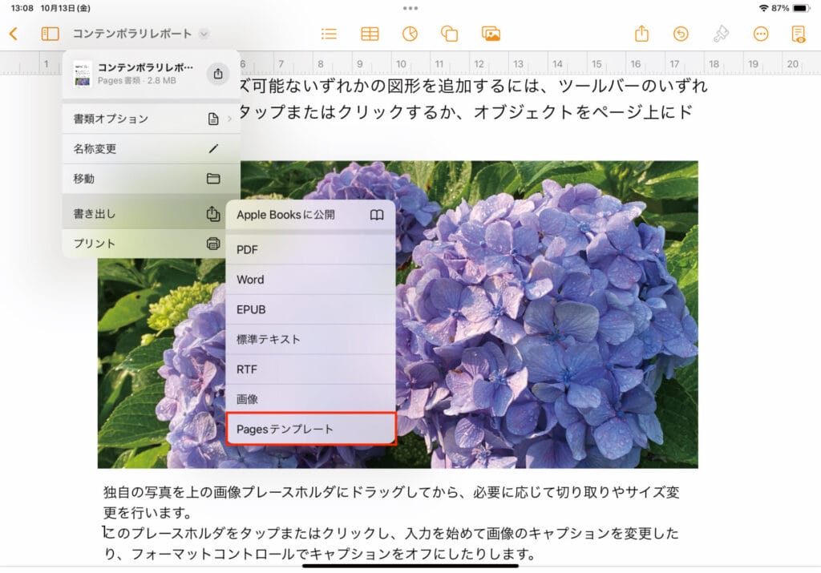Export as Pages テンプレート

pos(310,430)
